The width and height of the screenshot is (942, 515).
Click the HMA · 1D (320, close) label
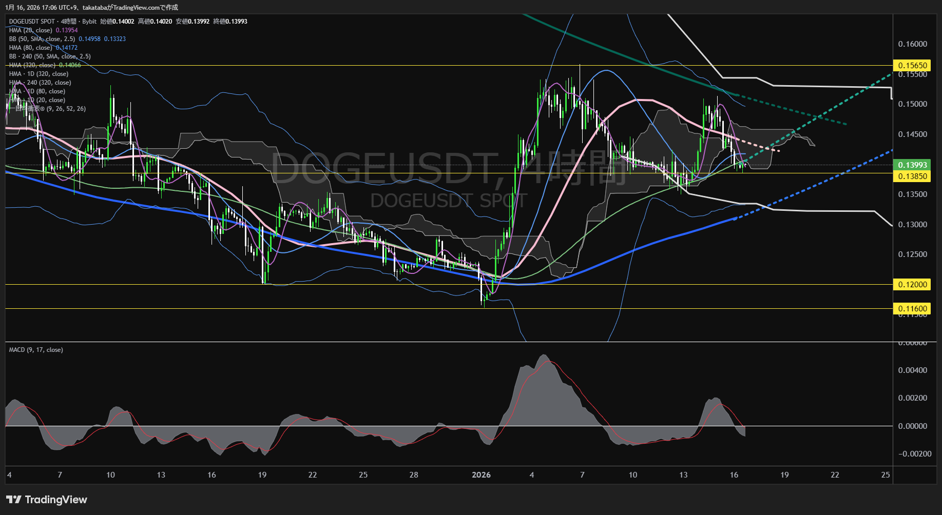tap(39, 74)
